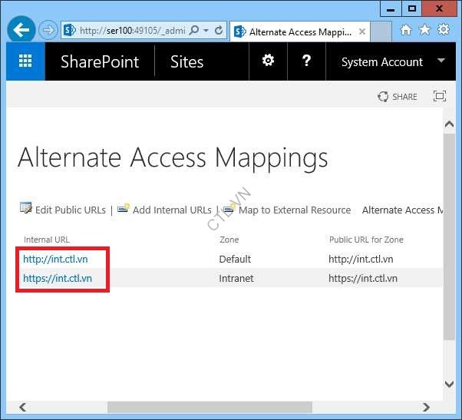The height and width of the screenshot is (420, 462).
Task: Click the SharePoint brand link
Action: point(100,62)
